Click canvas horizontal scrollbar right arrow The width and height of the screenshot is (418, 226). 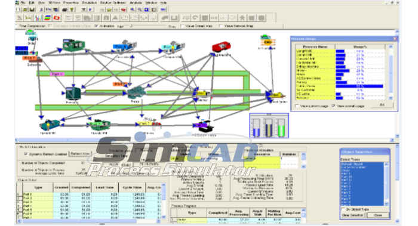click(x=392, y=140)
